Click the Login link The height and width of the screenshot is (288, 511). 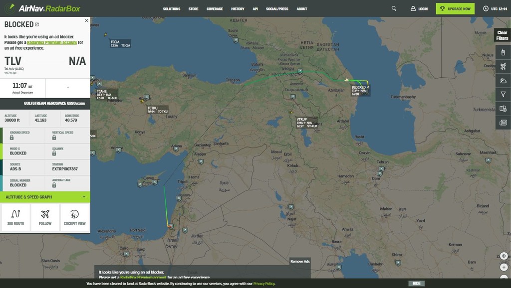pyautogui.click(x=423, y=9)
